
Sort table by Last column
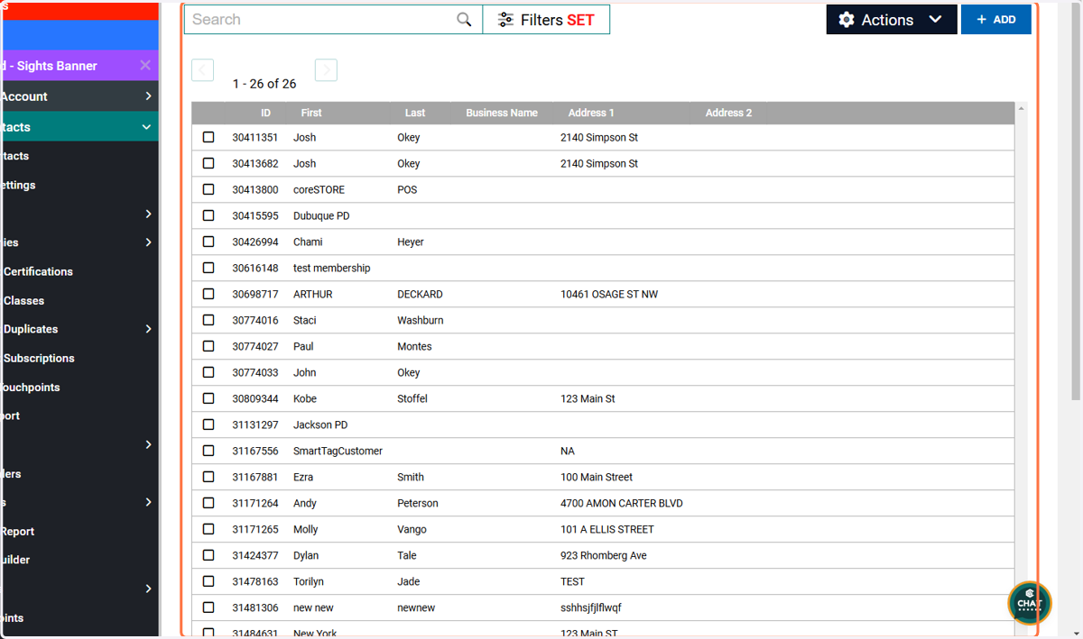[415, 113]
